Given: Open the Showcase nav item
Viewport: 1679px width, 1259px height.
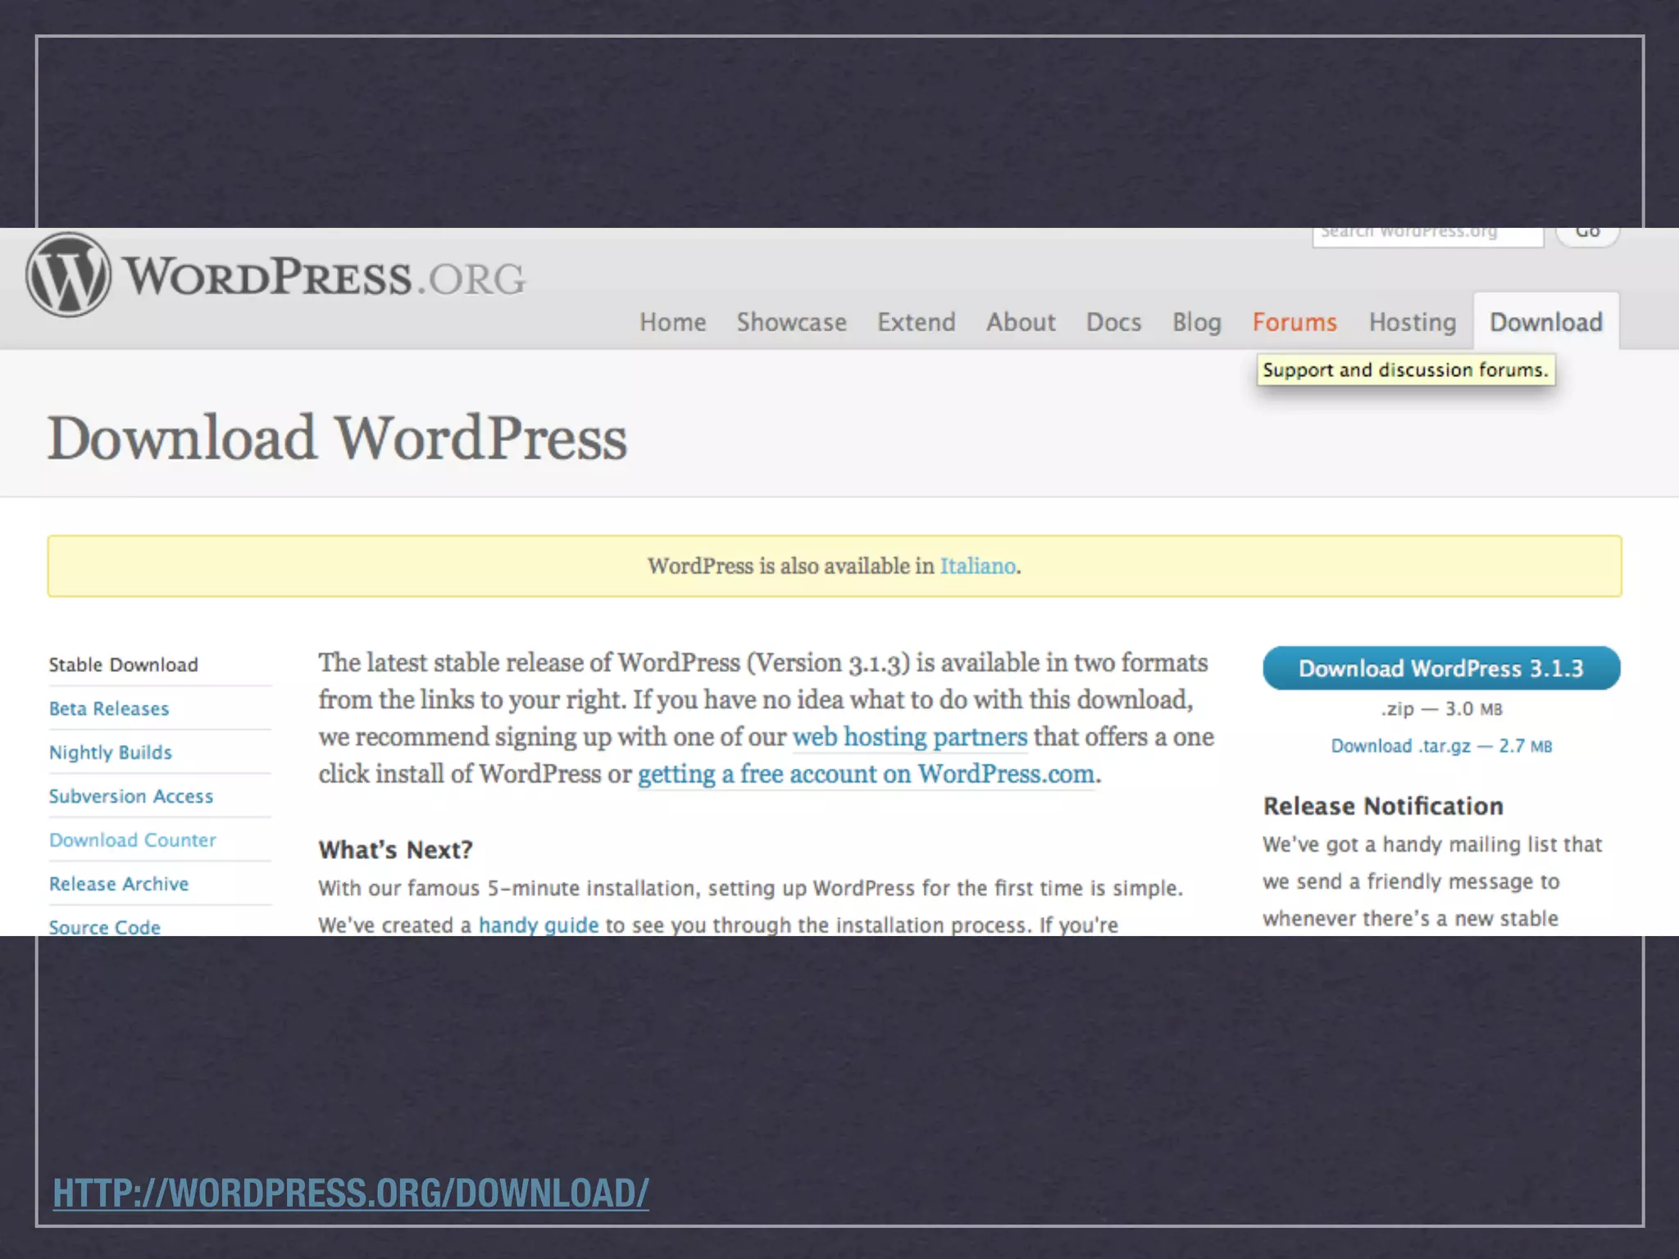Looking at the screenshot, I should [791, 322].
